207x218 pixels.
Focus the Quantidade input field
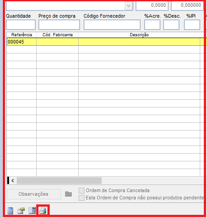click(21, 24)
